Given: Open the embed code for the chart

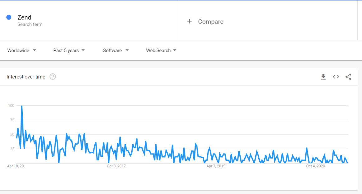Looking at the screenshot, I should pyautogui.click(x=336, y=77).
